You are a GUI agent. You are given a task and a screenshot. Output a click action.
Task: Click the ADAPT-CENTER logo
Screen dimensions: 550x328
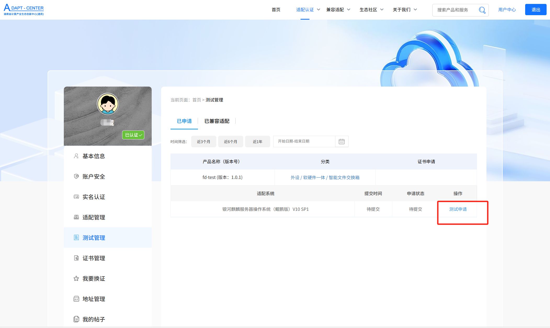click(24, 10)
